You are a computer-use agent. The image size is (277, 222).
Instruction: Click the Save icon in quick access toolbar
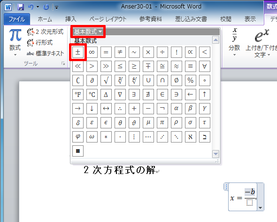point(21,7)
